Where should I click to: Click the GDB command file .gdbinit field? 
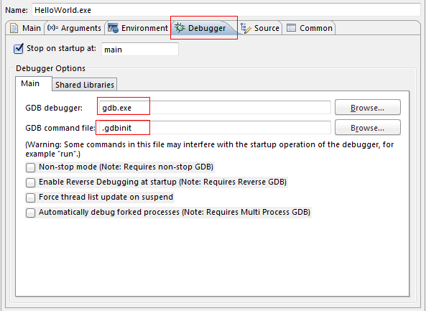[x=215, y=128]
